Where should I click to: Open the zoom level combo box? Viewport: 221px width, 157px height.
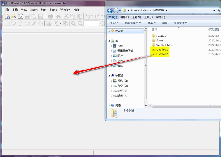97,23
